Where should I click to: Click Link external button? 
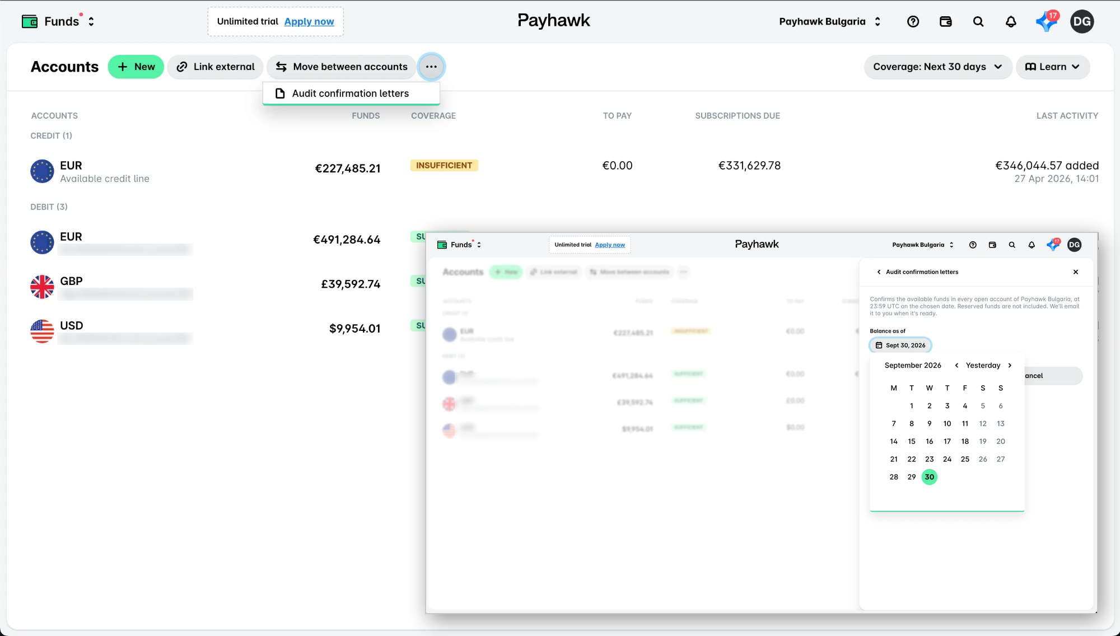click(216, 67)
